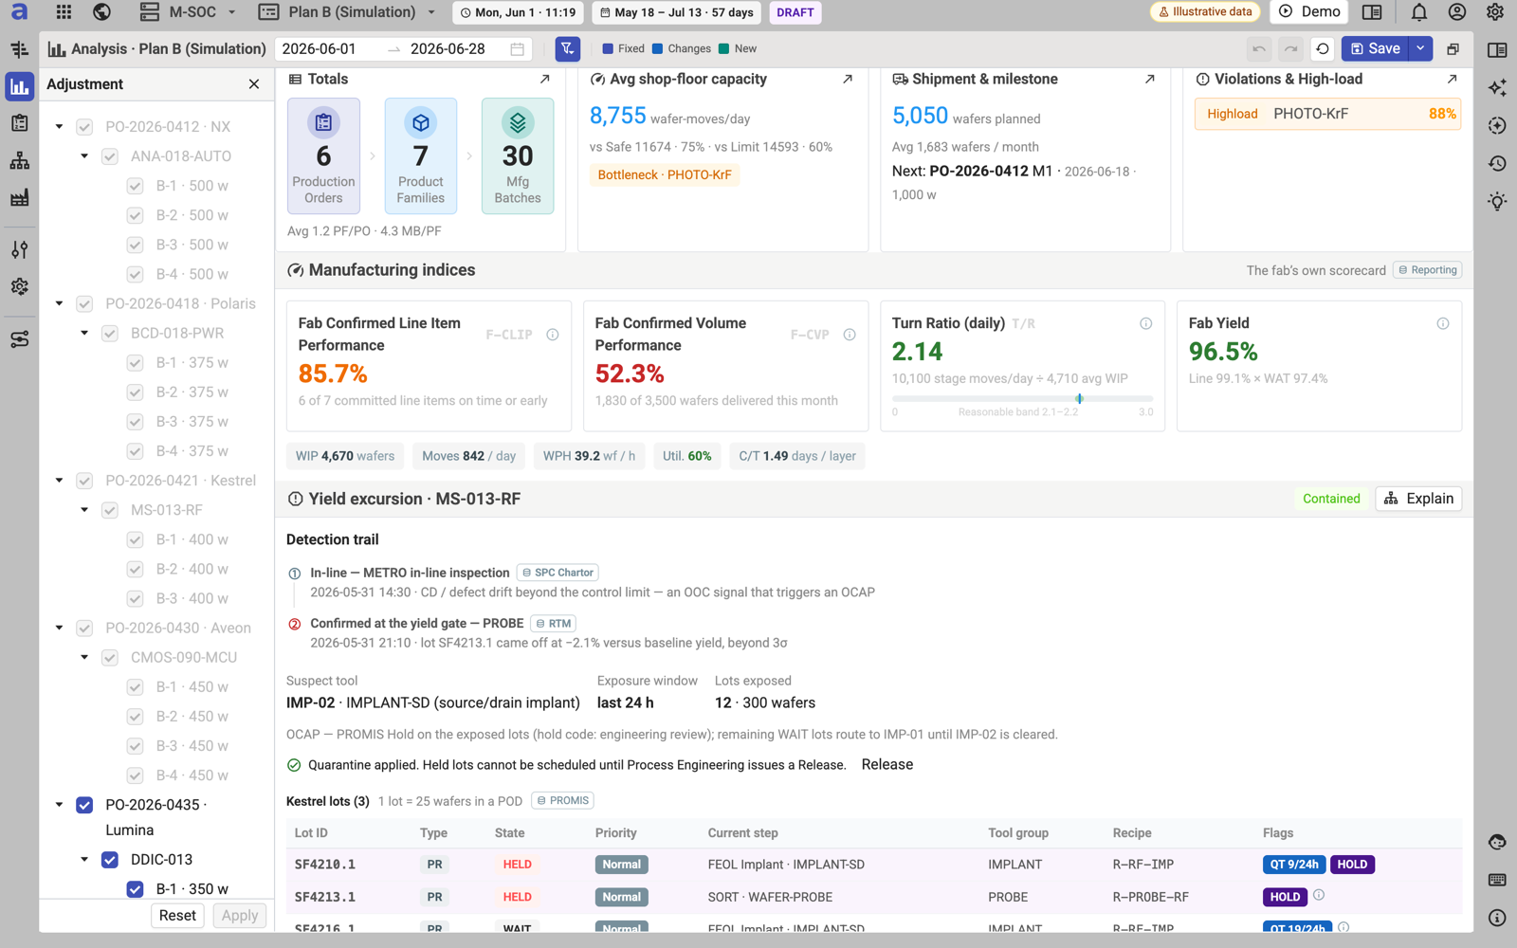This screenshot has height=948, width=1517.
Task: Open the hierarchy icon in left rail
Action: point(19,161)
